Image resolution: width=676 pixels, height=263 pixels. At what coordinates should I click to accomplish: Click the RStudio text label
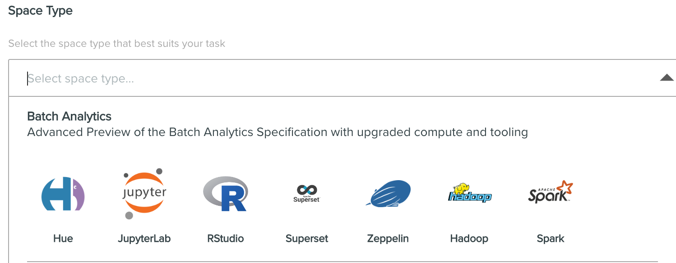coord(226,239)
